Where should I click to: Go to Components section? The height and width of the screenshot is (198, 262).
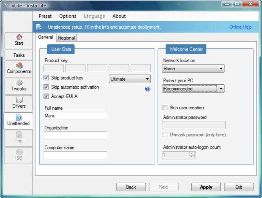click(x=18, y=69)
